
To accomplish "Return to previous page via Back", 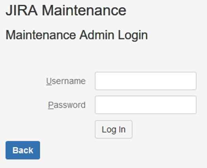I will coord(23,150).
